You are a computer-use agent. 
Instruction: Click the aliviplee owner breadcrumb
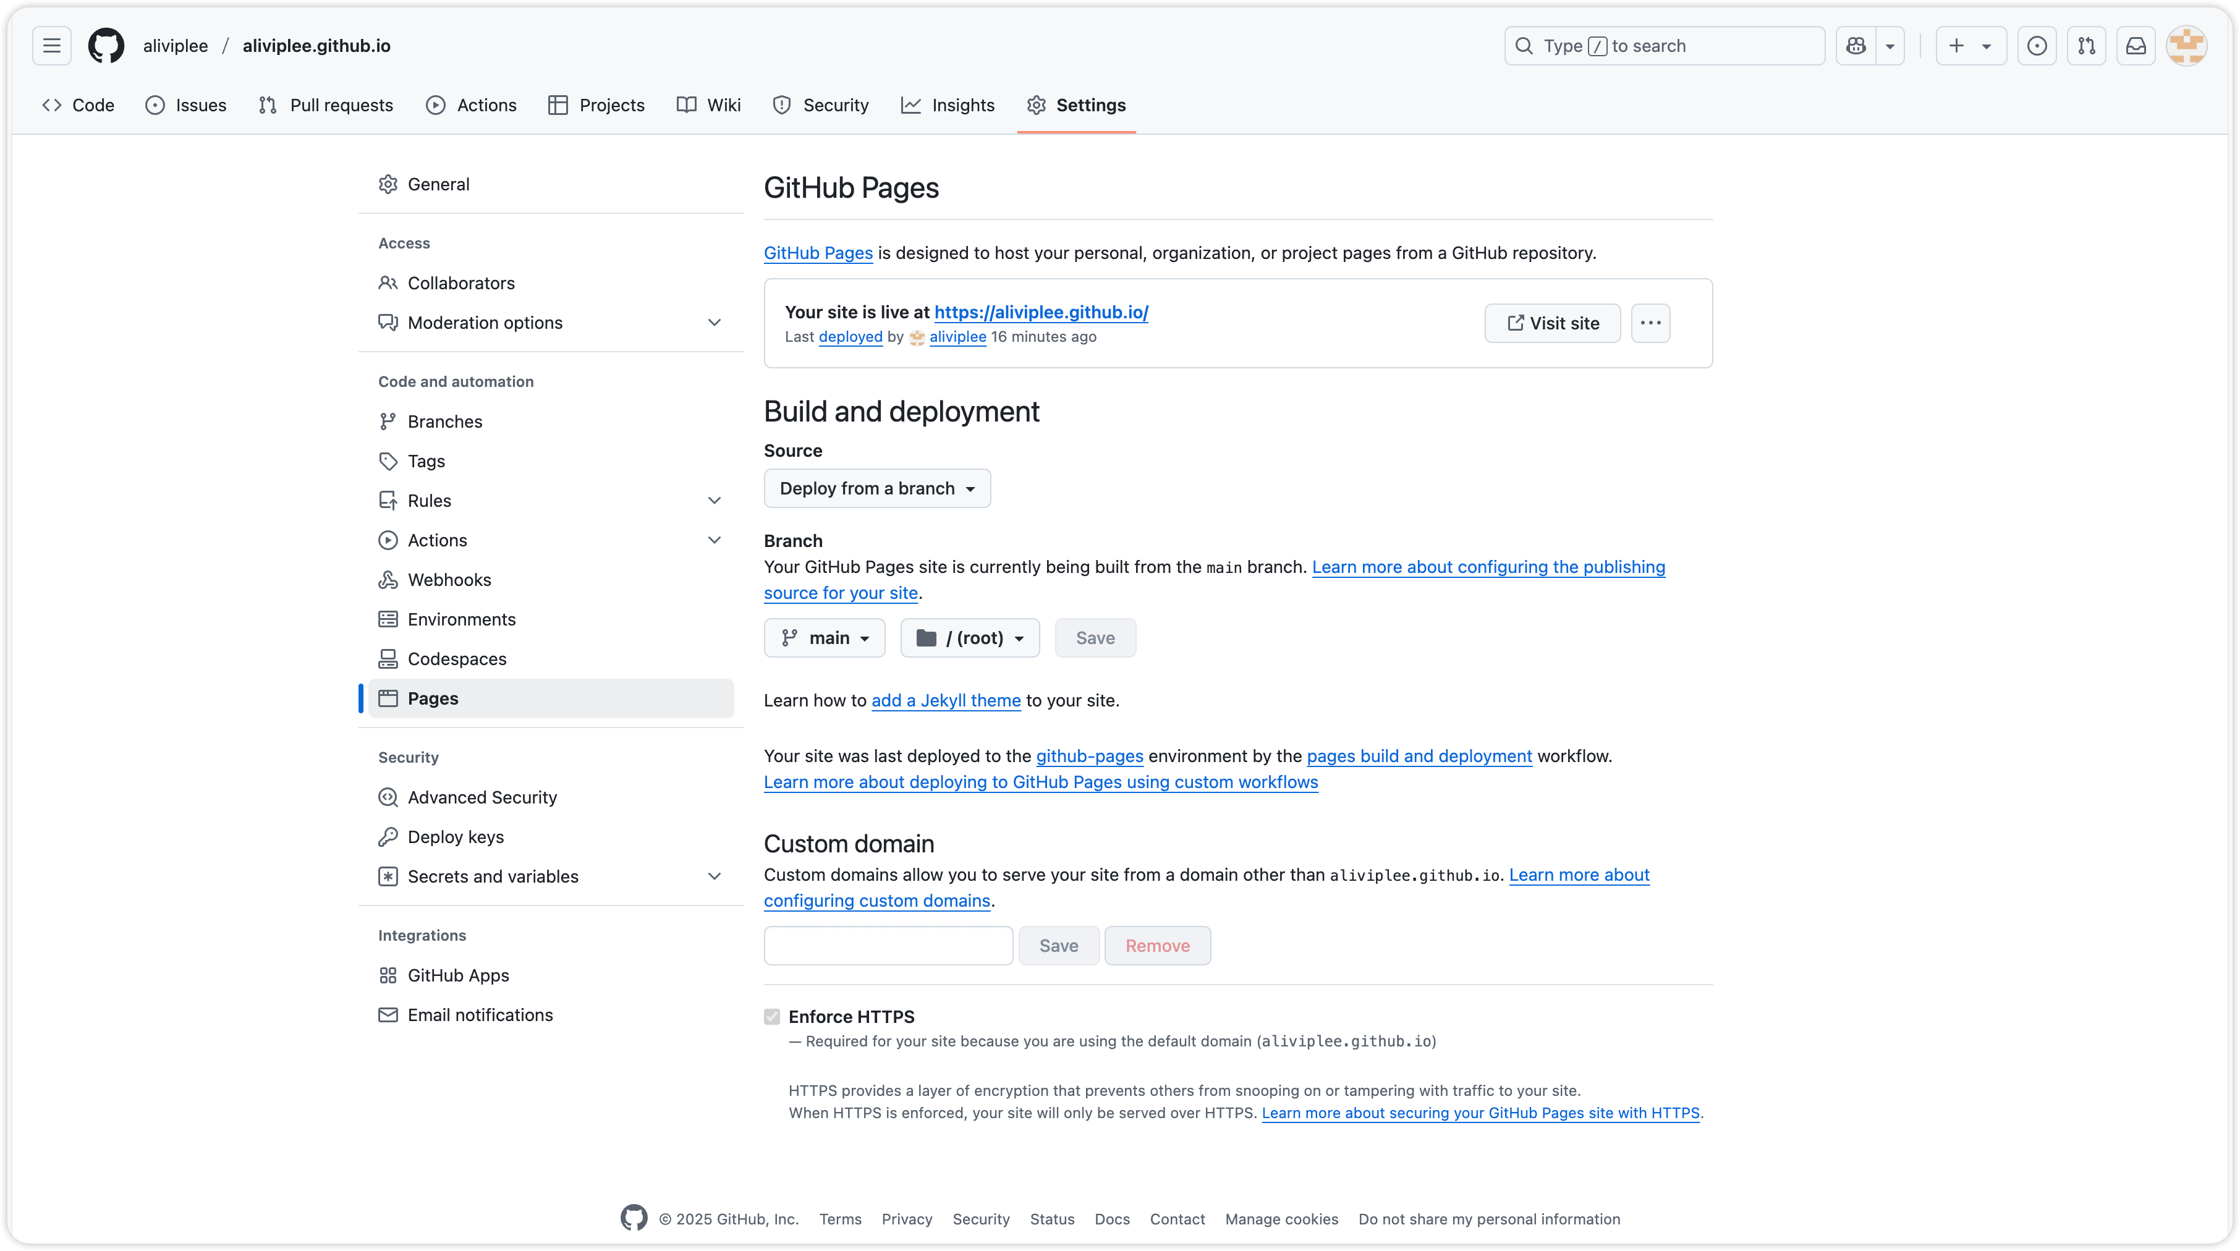[175, 45]
